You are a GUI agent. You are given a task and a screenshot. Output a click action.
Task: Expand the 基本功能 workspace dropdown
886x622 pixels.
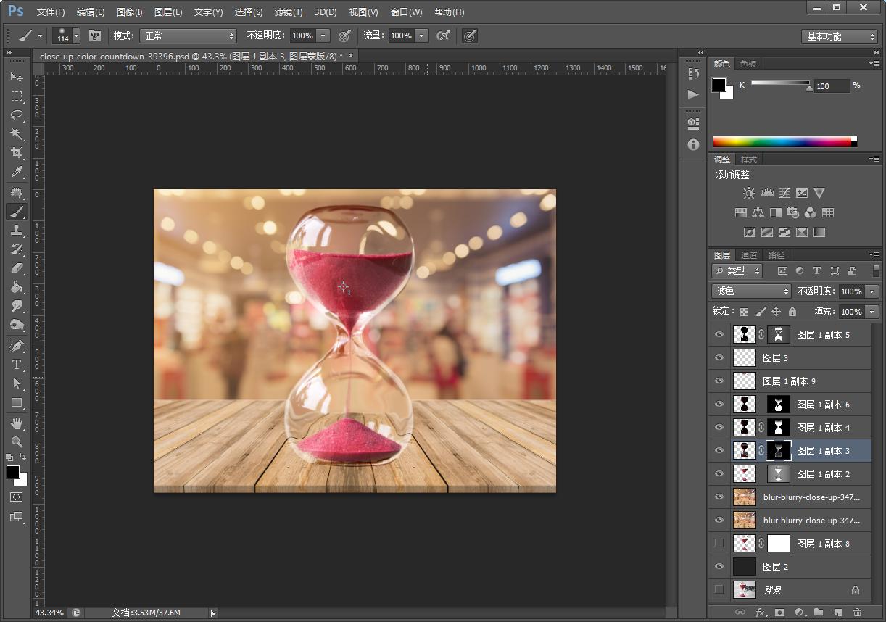[x=840, y=36]
